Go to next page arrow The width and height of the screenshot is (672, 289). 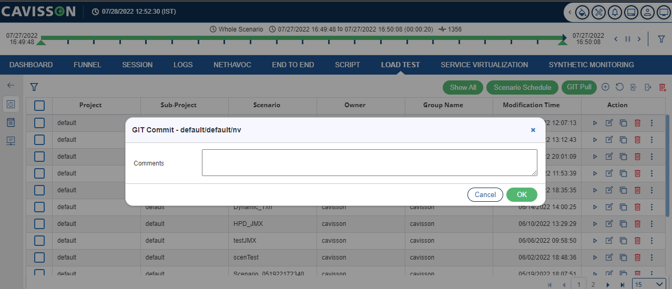point(608,285)
